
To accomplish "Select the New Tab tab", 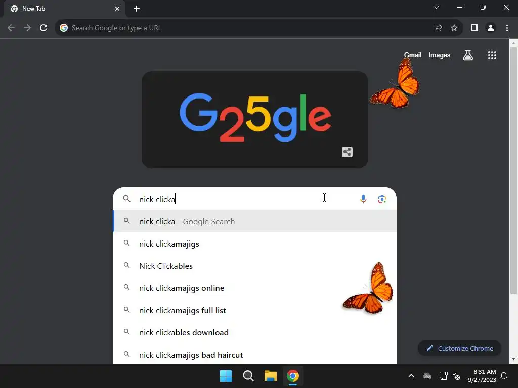I will point(64,9).
